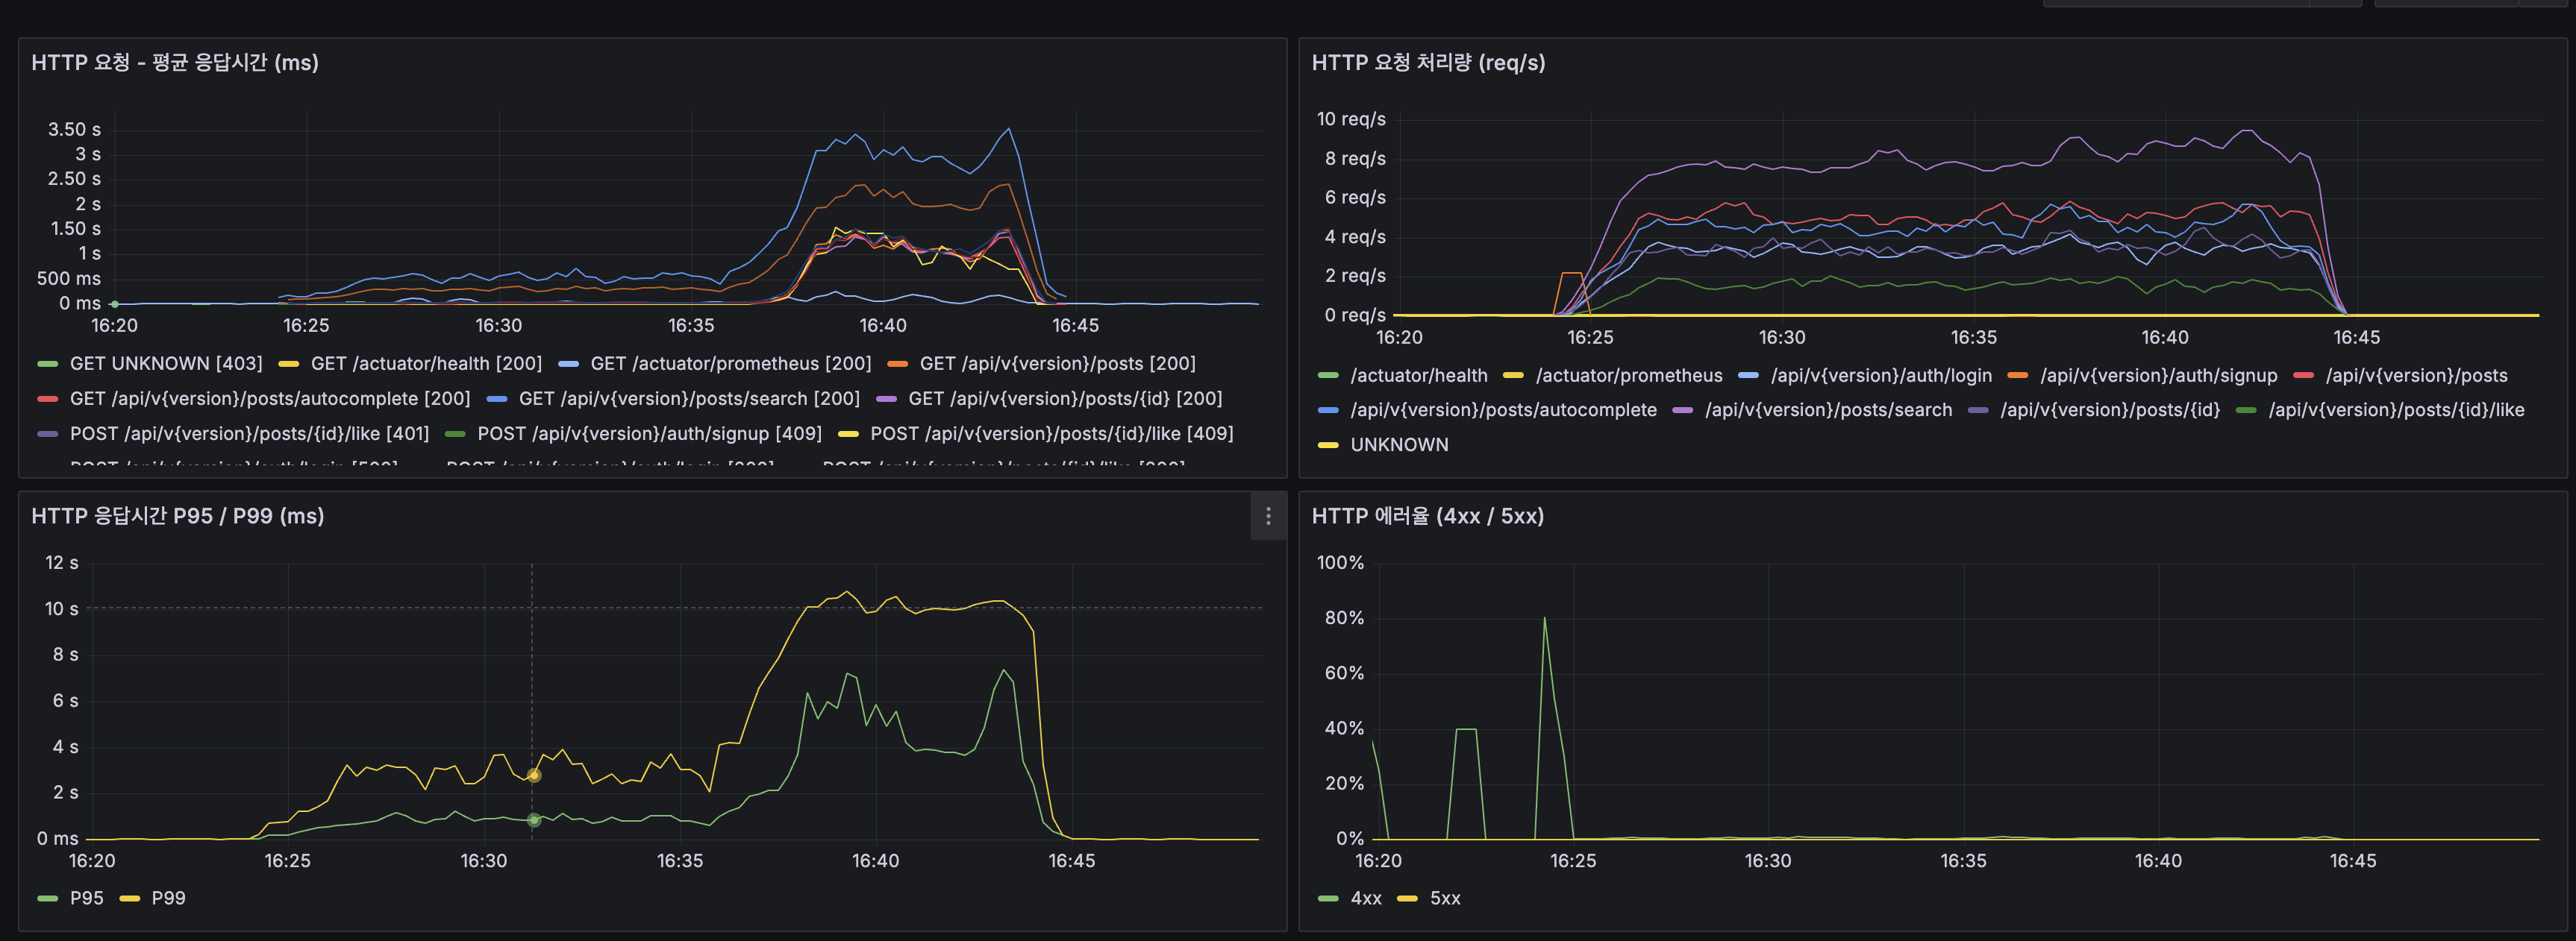
Task: Toggle the P99 series in legend
Action: [167, 897]
